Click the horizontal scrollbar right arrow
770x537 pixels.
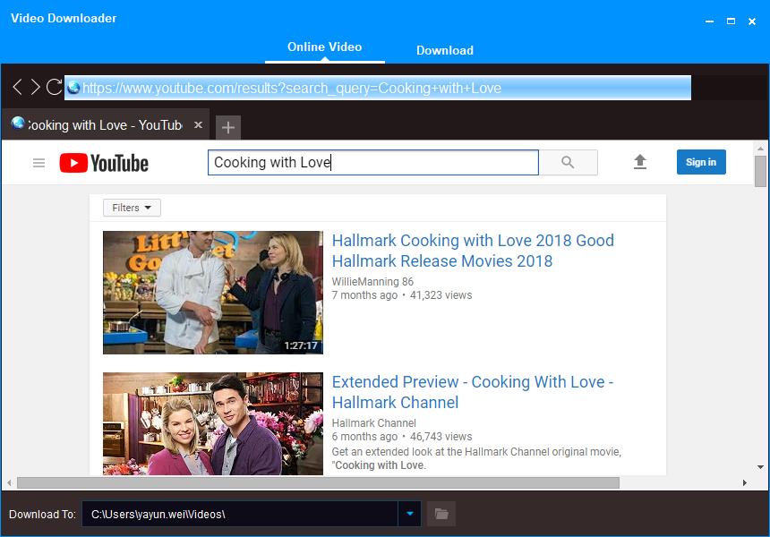click(x=744, y=483)
